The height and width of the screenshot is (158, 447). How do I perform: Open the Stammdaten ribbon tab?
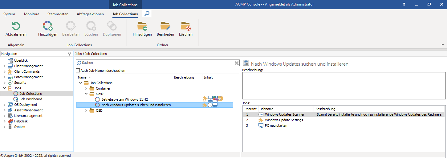click(58, 14)
